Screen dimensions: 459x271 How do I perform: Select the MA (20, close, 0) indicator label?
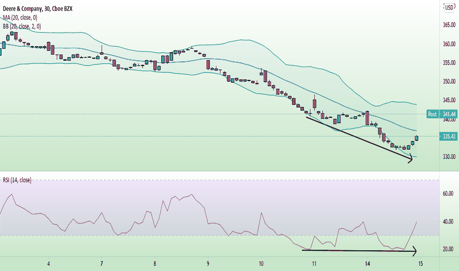(20, 18)
